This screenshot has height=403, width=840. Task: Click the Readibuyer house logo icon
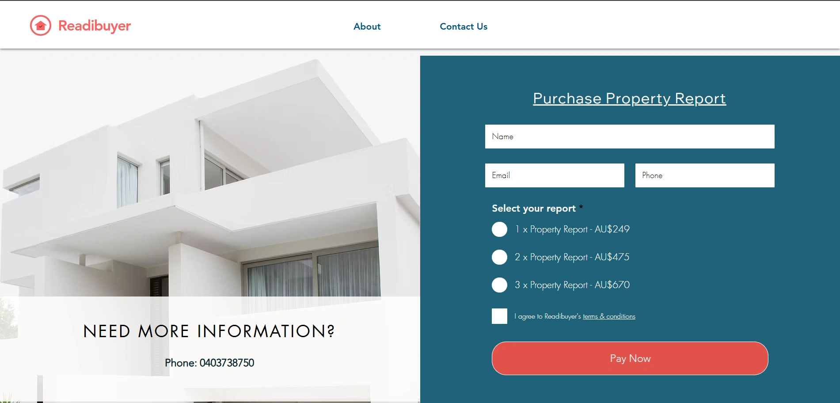coord(41,26)
